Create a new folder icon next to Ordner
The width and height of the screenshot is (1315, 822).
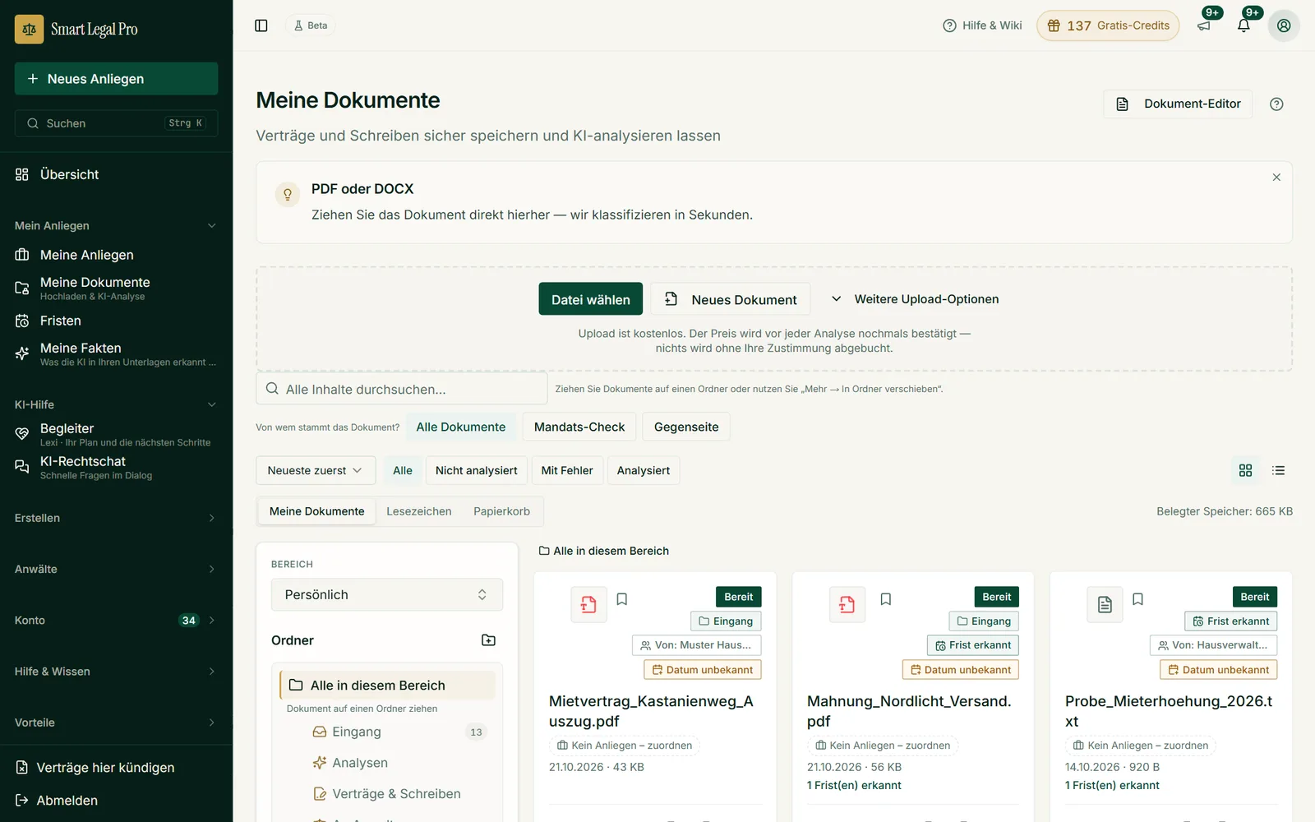point(488,640)
